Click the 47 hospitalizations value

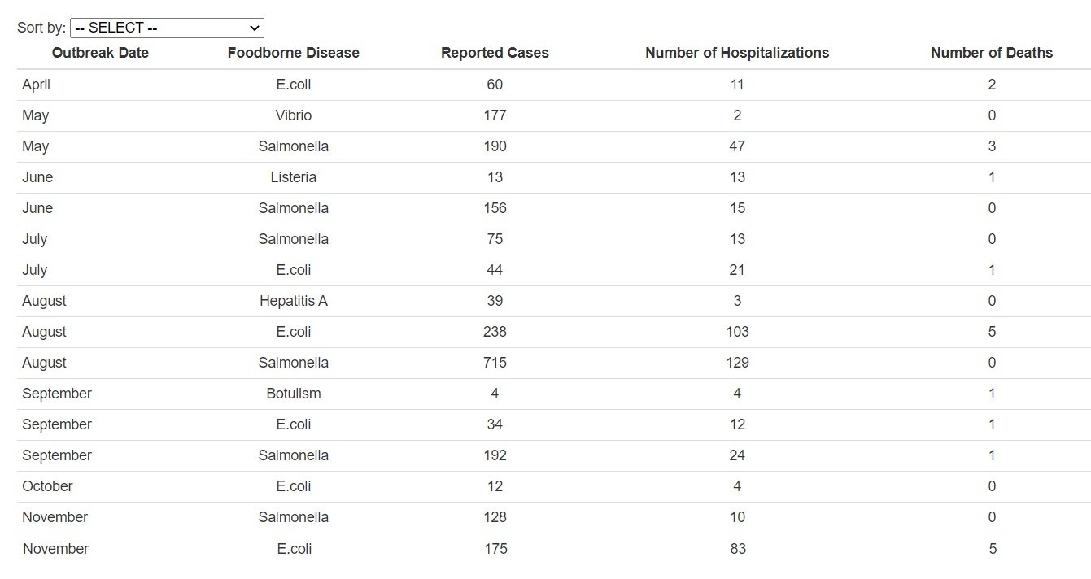click(x=737, y=146)
